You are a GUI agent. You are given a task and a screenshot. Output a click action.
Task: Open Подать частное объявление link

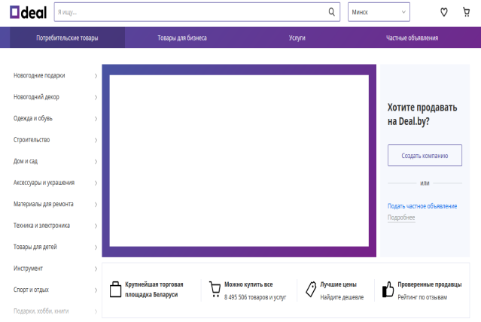point(422,206)
